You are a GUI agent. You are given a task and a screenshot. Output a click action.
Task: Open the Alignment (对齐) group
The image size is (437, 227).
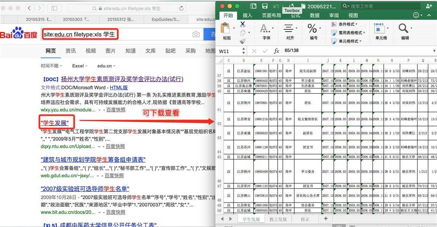(x=290, y=31)
